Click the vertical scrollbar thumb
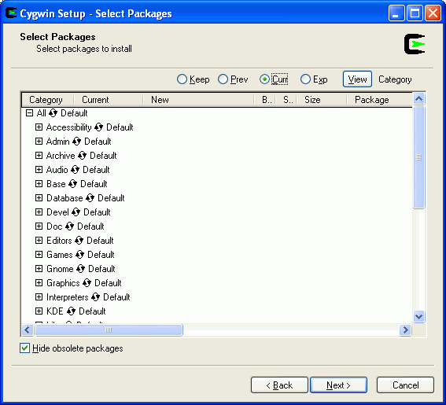Image resolution: width=446 pixels, height=405 pixels. pyautogui.click(x=418, y=157)
